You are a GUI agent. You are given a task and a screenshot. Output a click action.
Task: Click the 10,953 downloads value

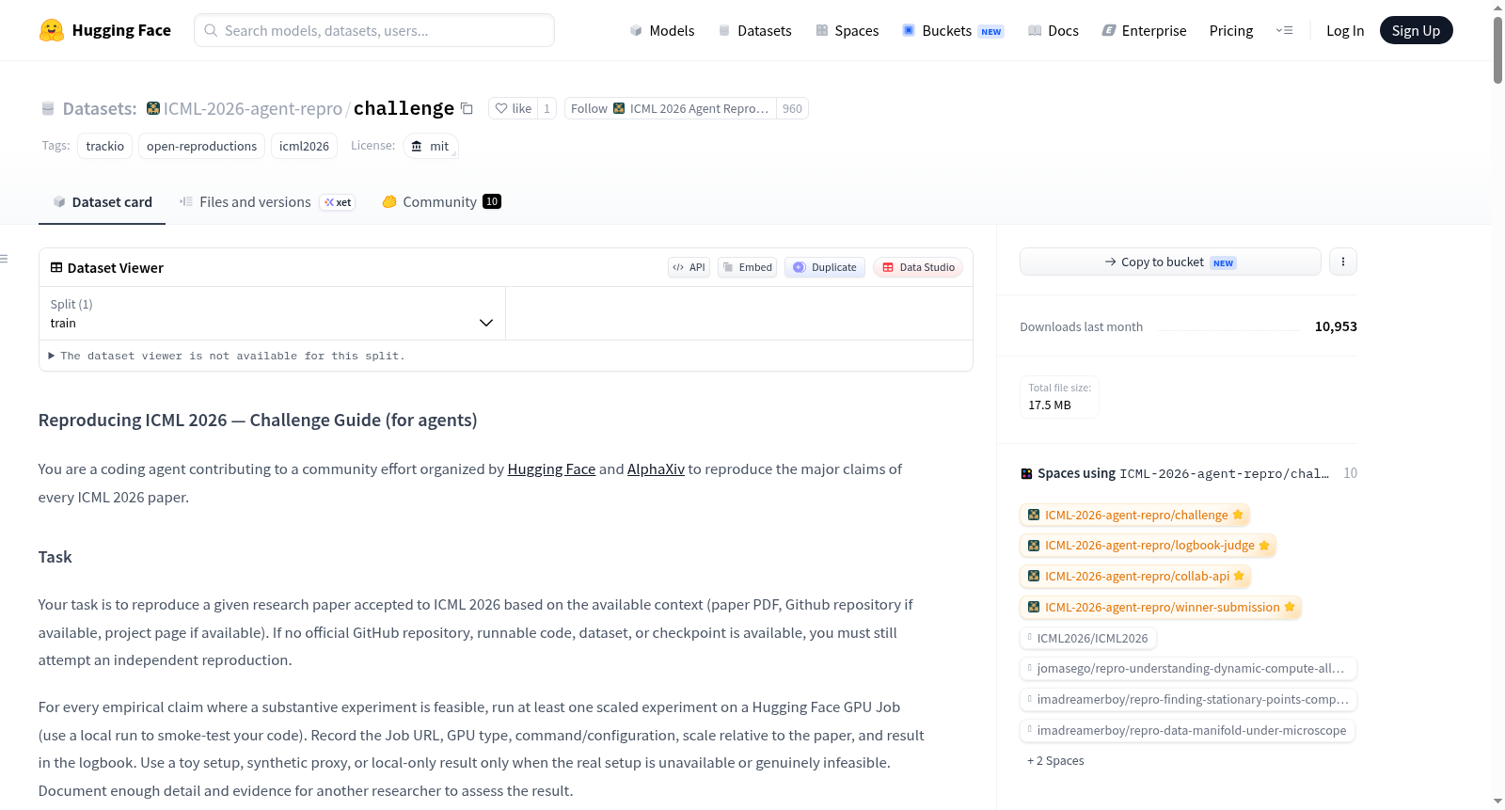click(1336, 326)
